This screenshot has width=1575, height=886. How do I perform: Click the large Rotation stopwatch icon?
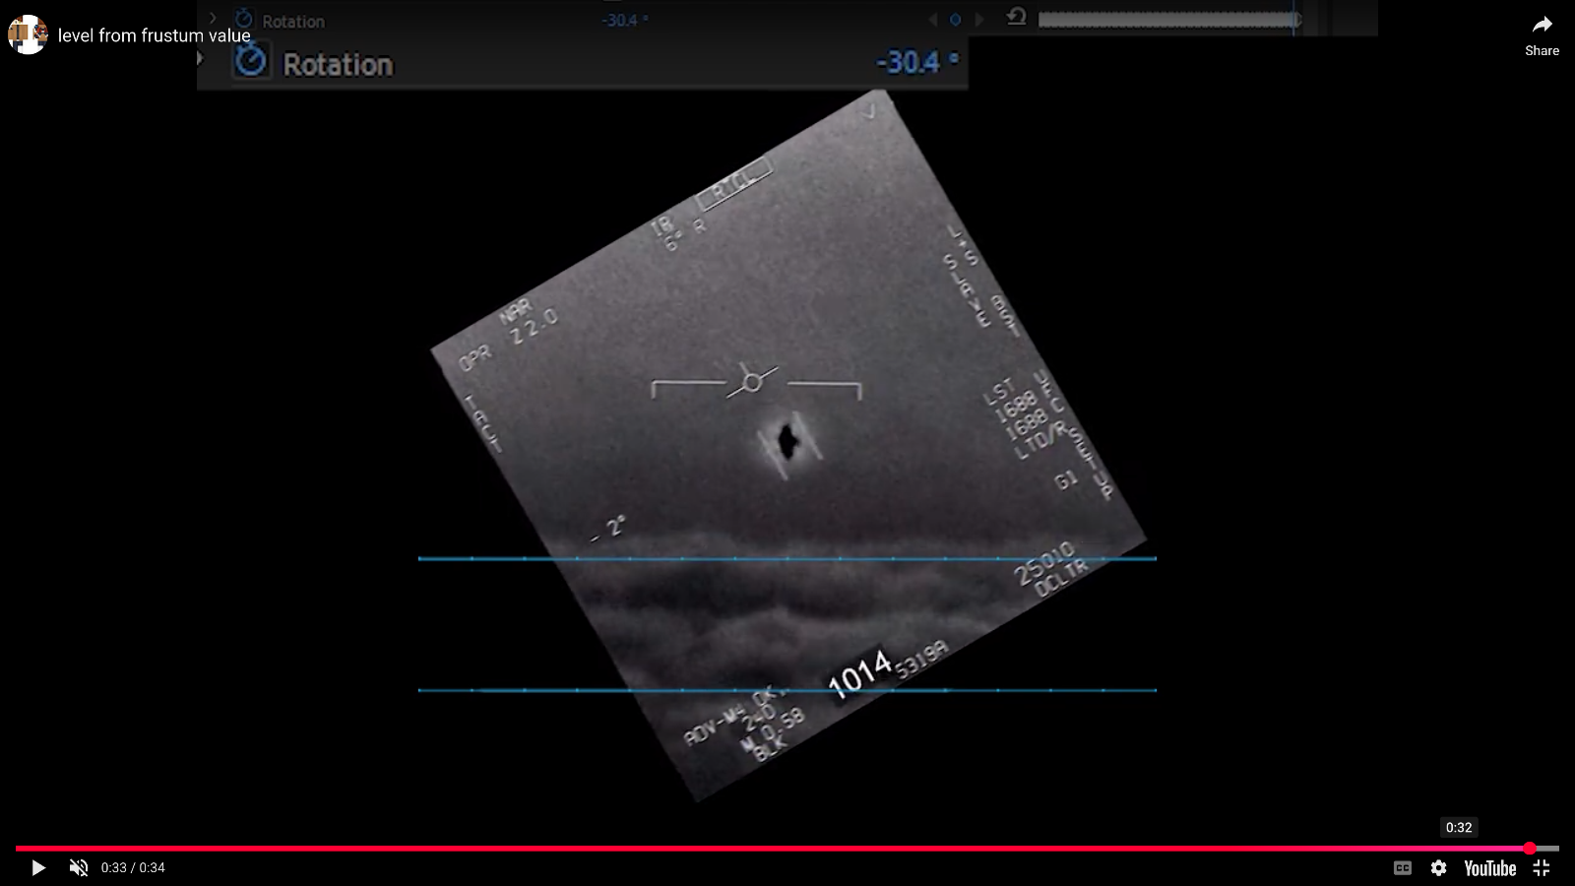(x=250, y=62)
